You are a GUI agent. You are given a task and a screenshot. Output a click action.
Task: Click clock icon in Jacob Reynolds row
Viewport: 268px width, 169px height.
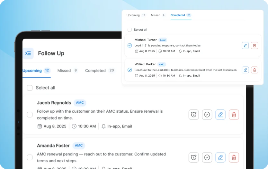click(74, 127)
